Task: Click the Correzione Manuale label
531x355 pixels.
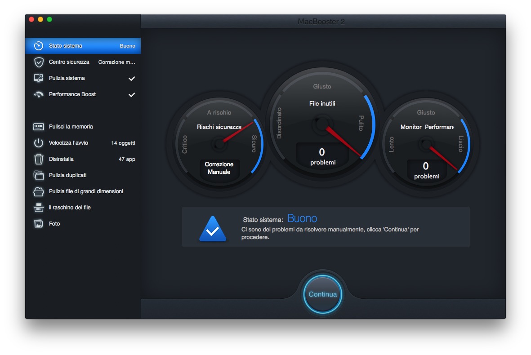Action: [x=219, y=168]
